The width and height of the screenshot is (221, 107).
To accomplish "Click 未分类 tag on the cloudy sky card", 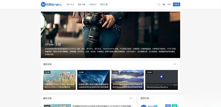I will 115,72.
